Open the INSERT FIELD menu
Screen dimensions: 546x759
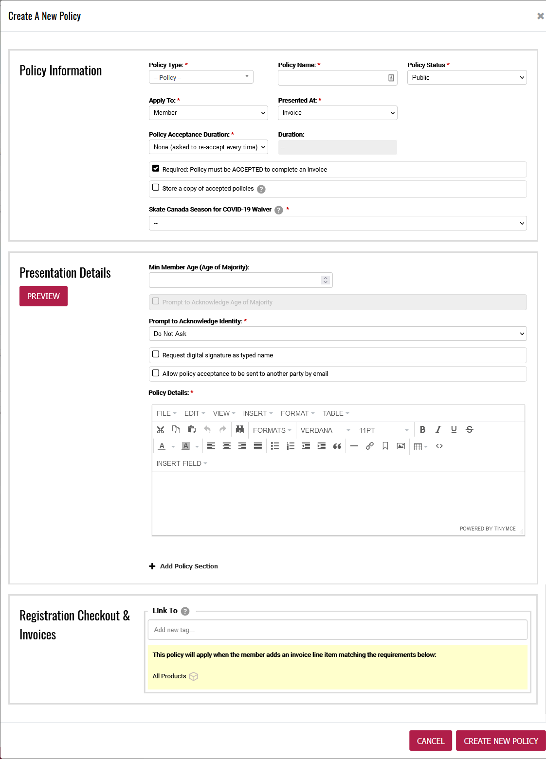[x=181, y=463]
